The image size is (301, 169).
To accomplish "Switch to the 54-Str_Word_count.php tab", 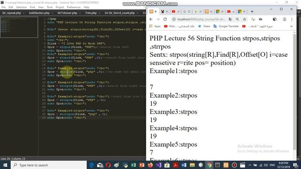I will click(x=119, y=13).
